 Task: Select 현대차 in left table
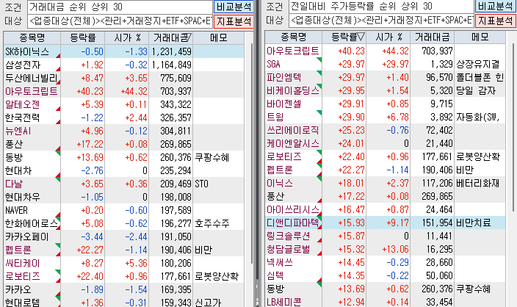tap(18, 170)
